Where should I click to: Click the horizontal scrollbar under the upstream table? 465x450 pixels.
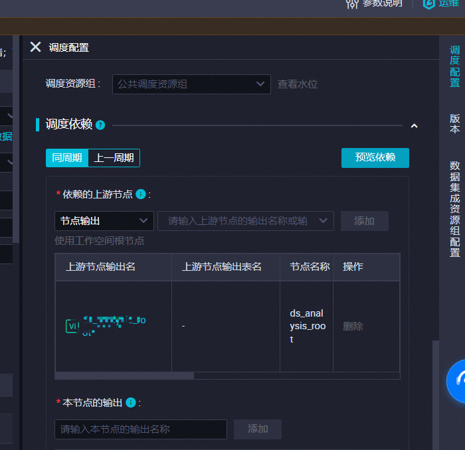click(124, 376)
